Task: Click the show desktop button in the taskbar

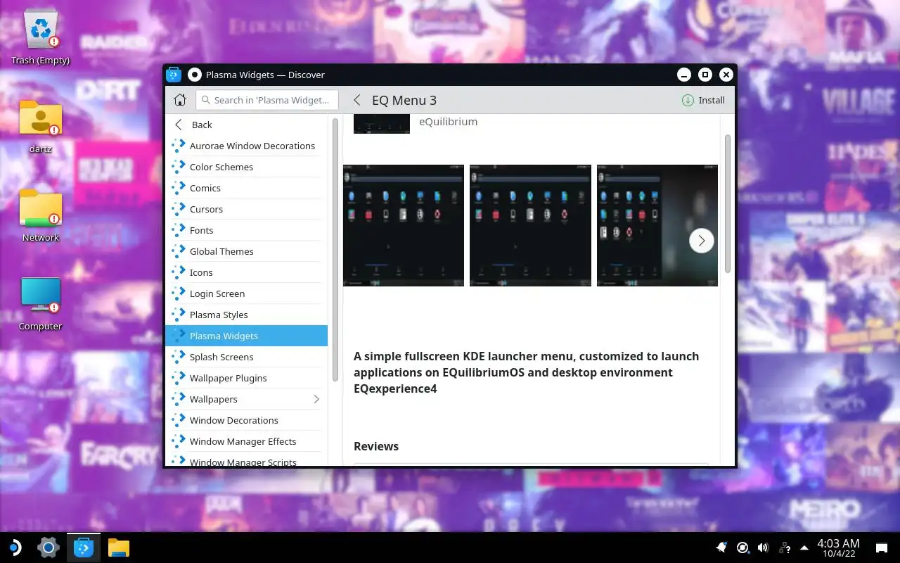Action: 881,548
